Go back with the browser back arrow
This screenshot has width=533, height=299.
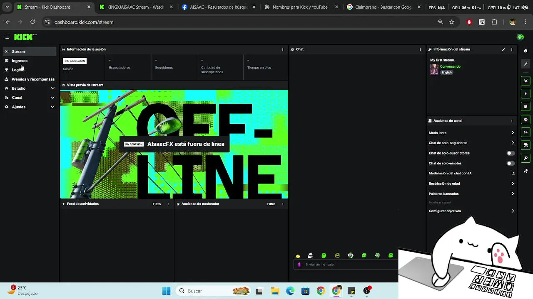[7, 22]
